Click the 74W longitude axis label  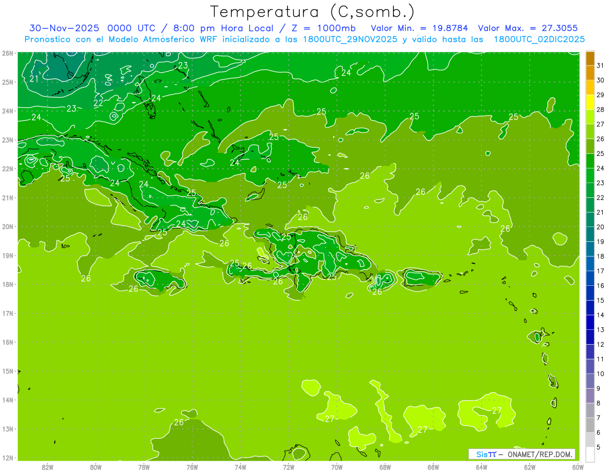tap(240, 467)
